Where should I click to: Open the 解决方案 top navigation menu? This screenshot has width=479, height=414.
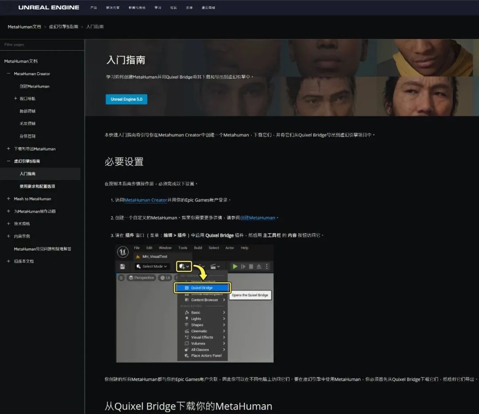pos(113,8)
